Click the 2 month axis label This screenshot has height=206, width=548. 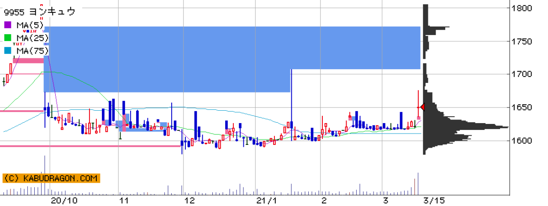[x=324, y=200]
